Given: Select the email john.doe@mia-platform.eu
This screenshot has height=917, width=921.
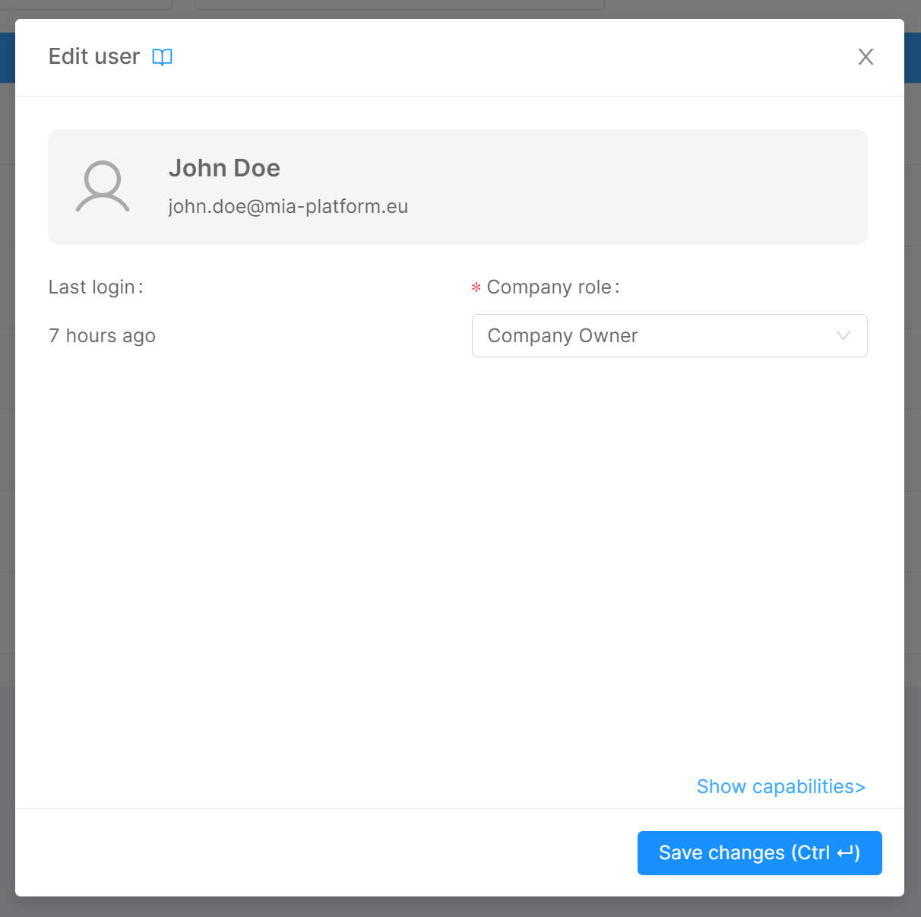Looking at the screenshot, I should coord(288,206).
